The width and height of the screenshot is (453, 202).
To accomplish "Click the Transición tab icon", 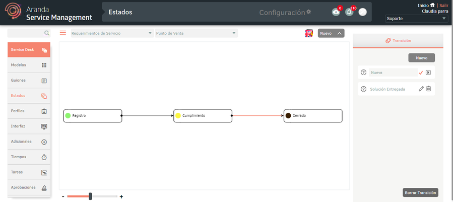I will (389, 41).
